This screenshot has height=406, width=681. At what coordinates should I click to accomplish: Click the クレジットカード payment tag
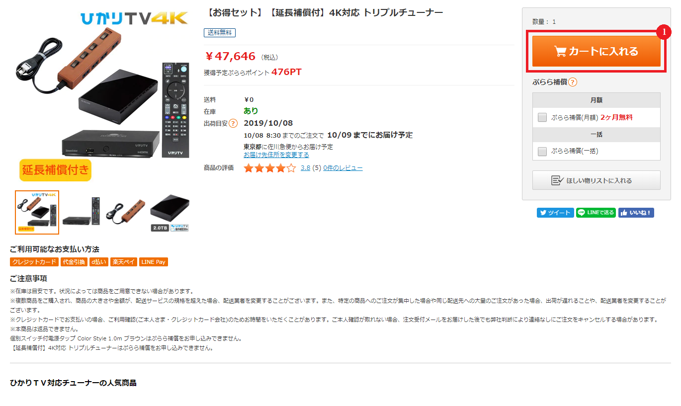pyautogui.click(x=34, y=262)
